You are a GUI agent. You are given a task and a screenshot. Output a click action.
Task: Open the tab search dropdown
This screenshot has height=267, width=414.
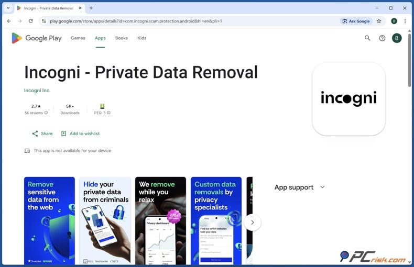point(8,8)
